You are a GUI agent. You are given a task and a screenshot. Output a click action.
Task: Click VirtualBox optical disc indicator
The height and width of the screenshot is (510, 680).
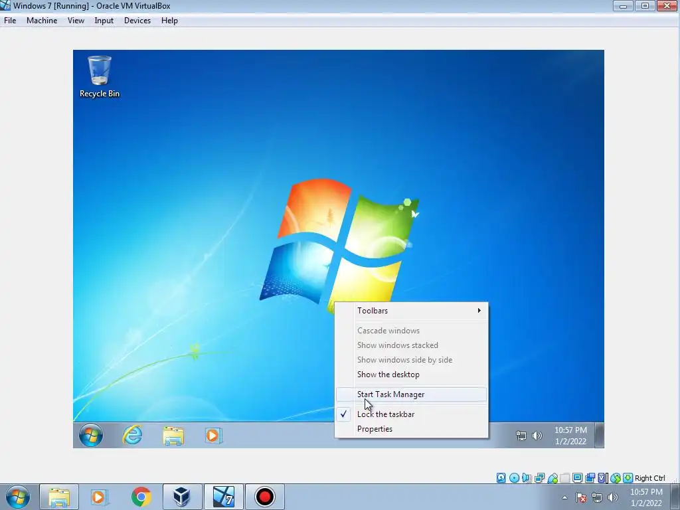coord(514,478)
